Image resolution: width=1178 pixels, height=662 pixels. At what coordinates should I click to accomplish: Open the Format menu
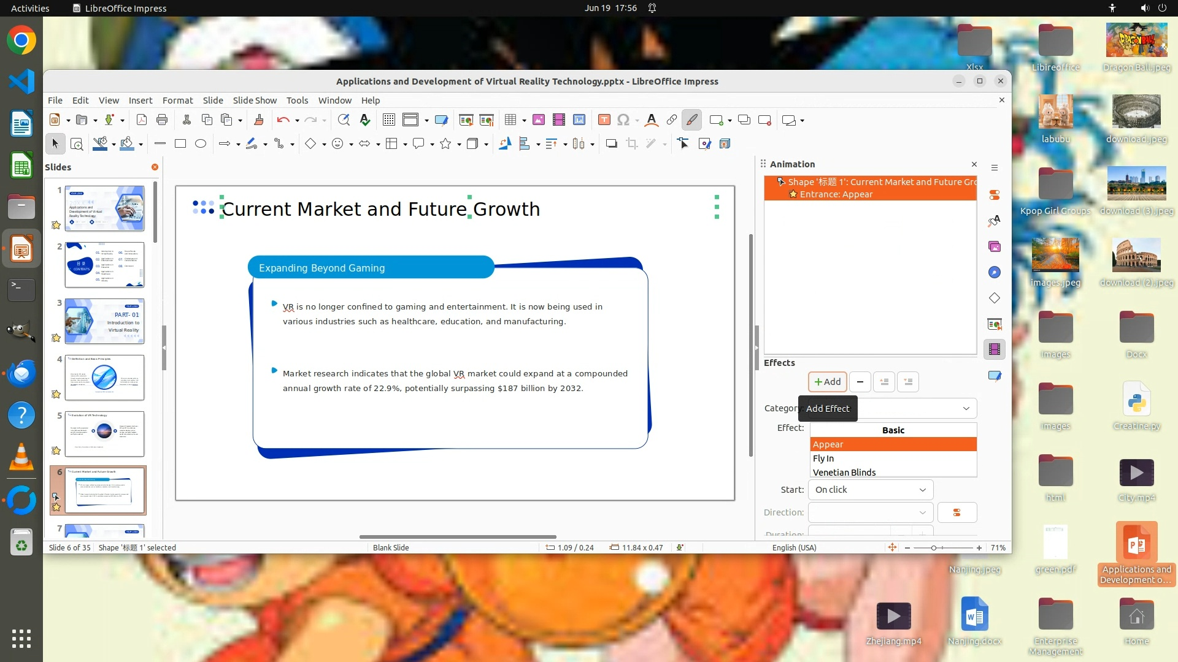pyautogui.click(x=177, y=101)
